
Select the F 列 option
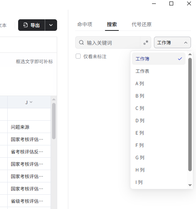click(x=159, y=145)
